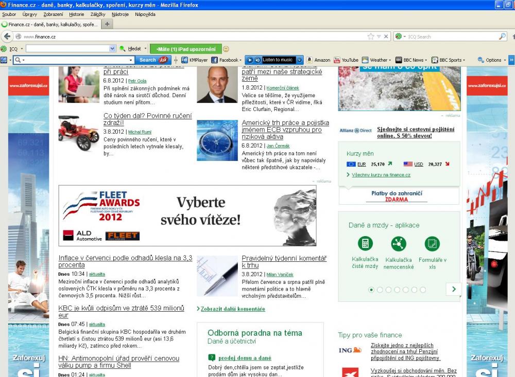
Task: Advance the Daně a mzdy carousel arrow
Action: [x=454, y=289]
